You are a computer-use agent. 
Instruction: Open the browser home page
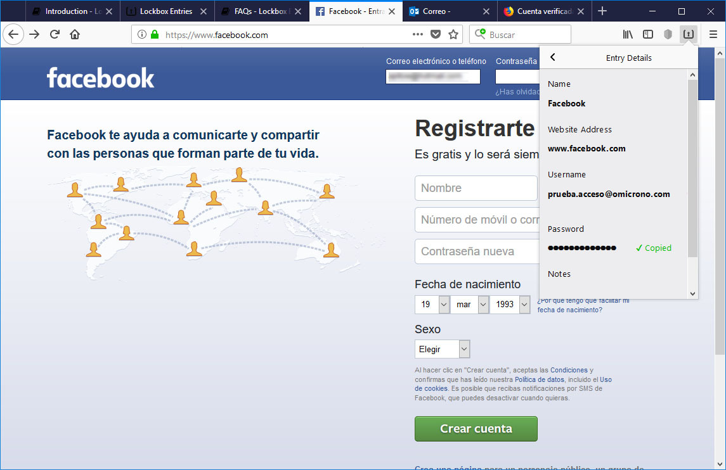tap(75, 34)
